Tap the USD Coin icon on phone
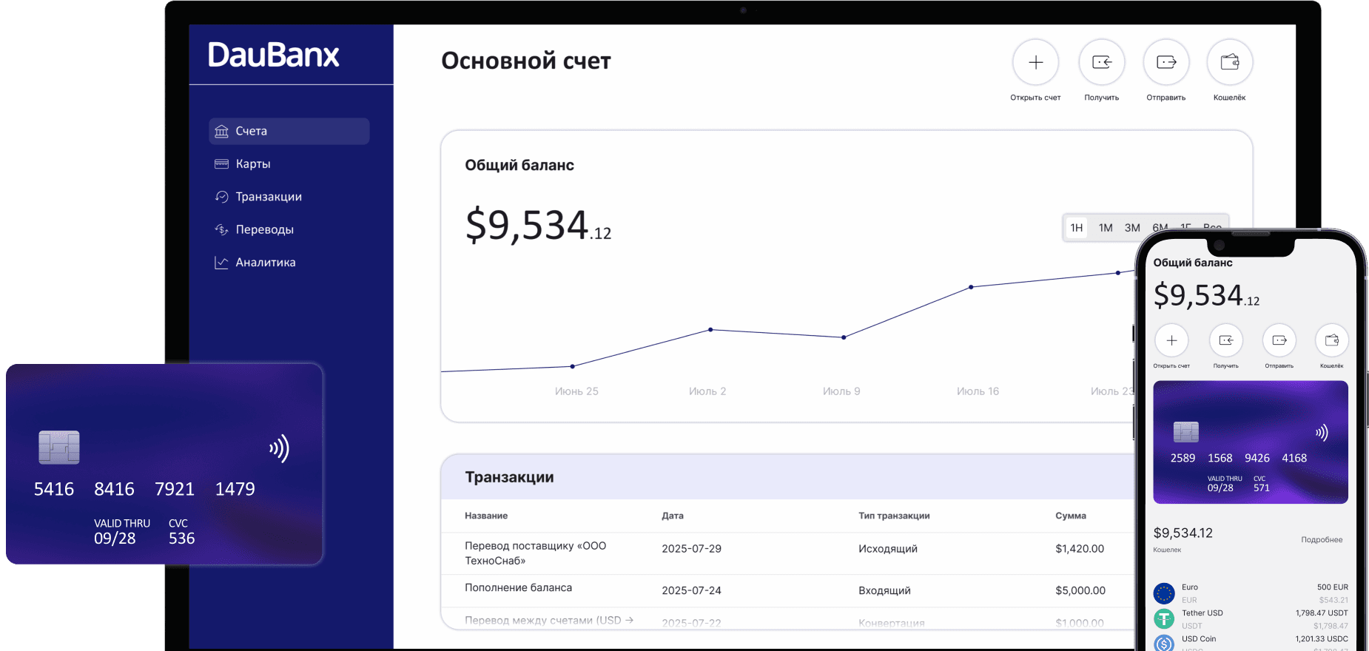 point(1164,643)
